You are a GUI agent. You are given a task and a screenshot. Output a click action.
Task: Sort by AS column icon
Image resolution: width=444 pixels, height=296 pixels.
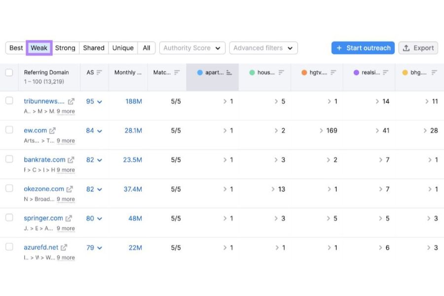pyautogui.click(x=99, y=73)
